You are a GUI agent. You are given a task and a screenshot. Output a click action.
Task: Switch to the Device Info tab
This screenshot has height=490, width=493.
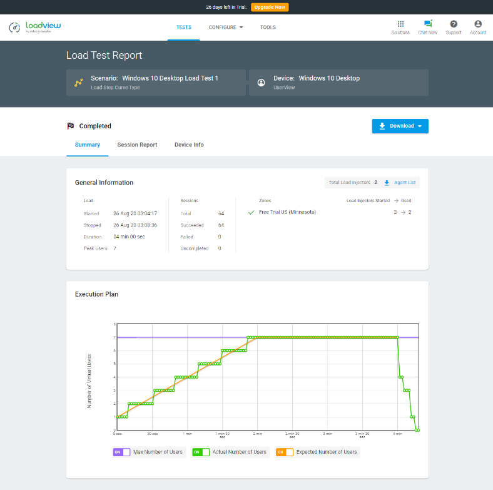tap(189, 145)
